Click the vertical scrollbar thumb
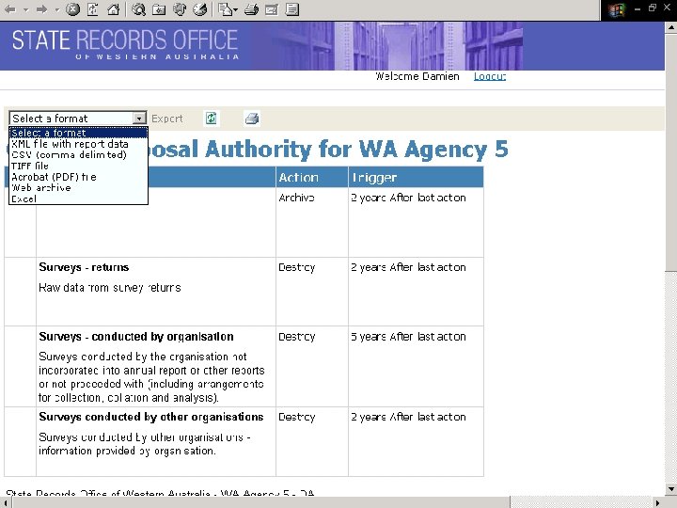This screenshot has height=508, width=677. point(671,152)
